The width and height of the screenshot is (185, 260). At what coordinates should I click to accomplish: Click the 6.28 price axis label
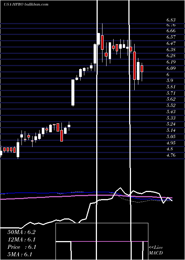point(171,56)
